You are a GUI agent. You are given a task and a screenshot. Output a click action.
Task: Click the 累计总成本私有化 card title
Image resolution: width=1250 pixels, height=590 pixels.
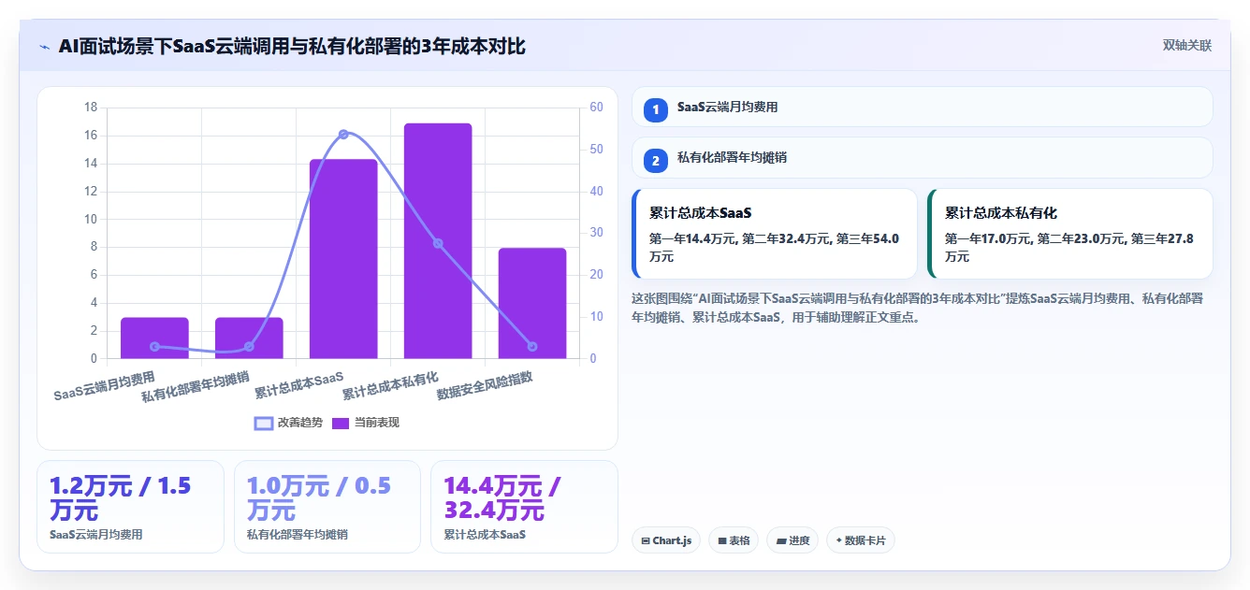coord(1001,213)
